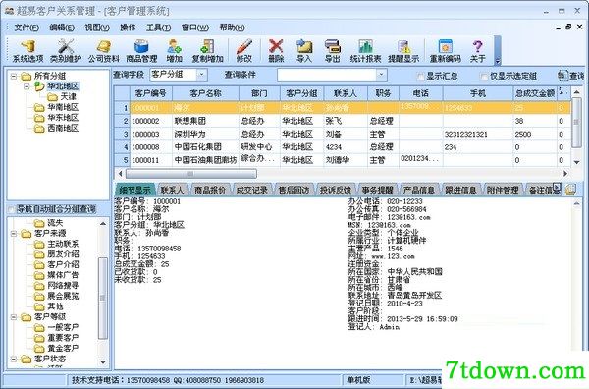Collapse the 华北地区 tree node
This screenshot has width=589, height=389.
[x=27, y=86]
